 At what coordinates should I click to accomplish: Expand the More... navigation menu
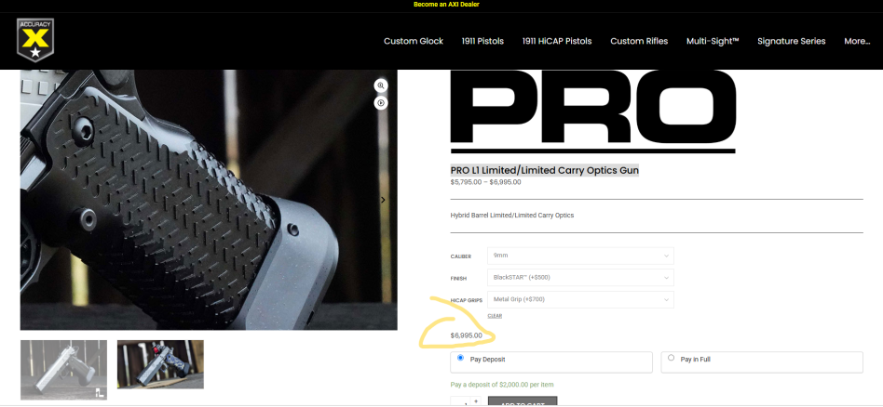pos(857,41)
